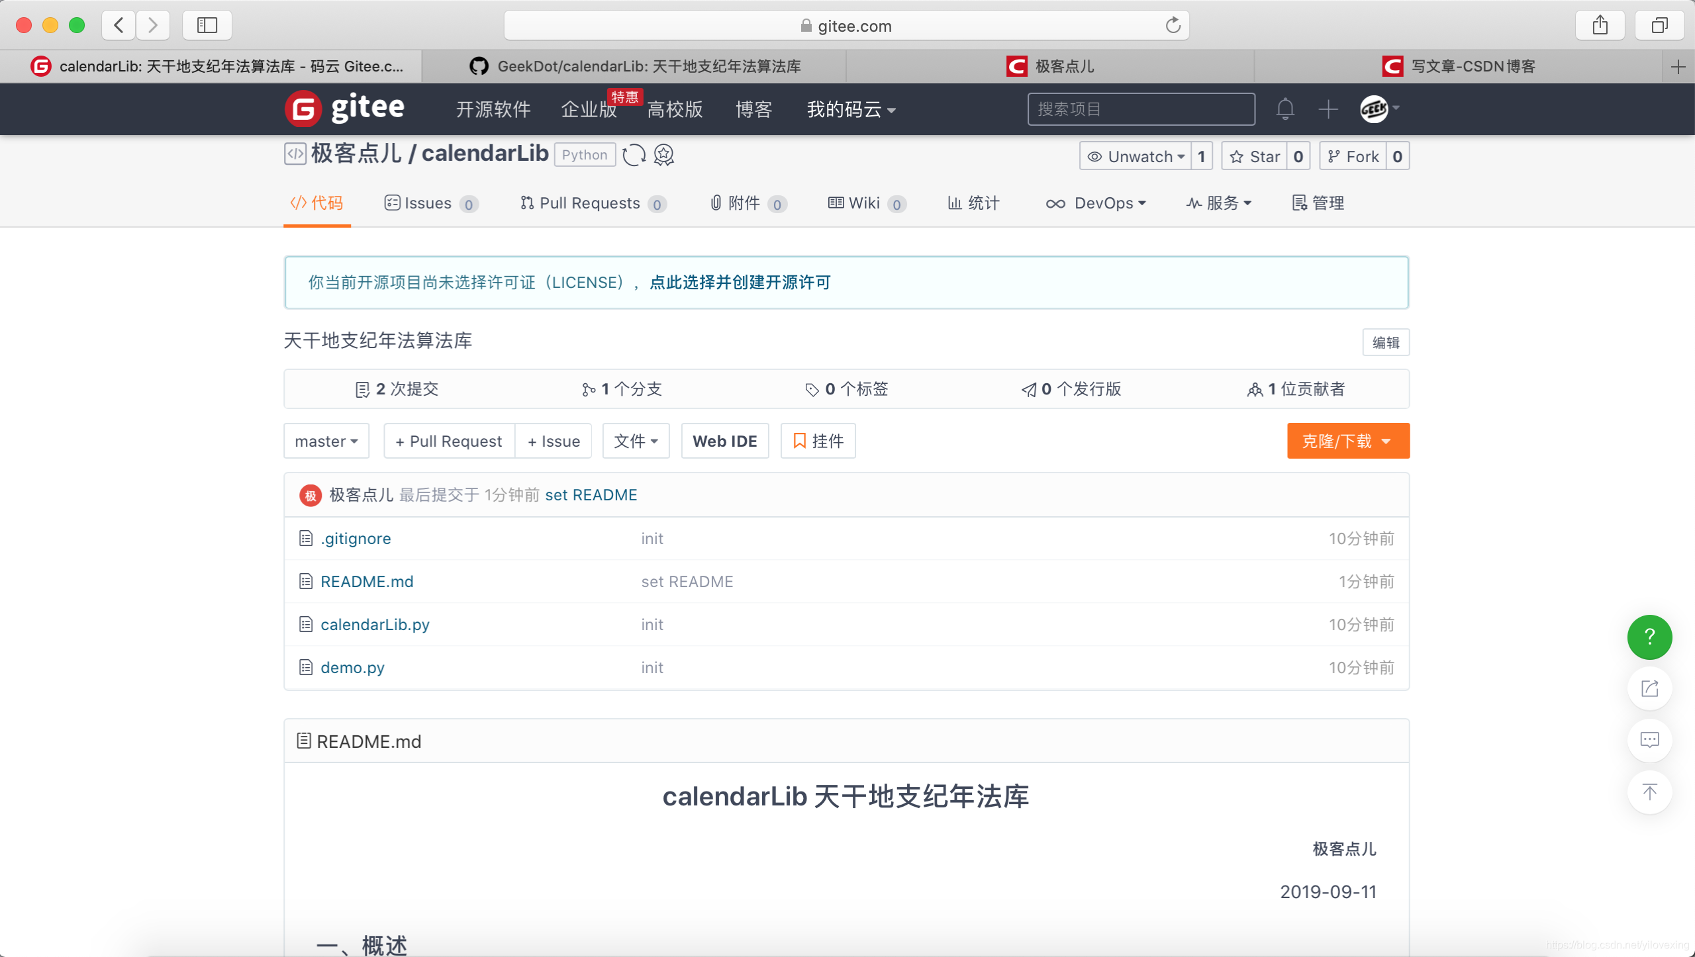View 0 个标签 tags

[x=847, y=389]
